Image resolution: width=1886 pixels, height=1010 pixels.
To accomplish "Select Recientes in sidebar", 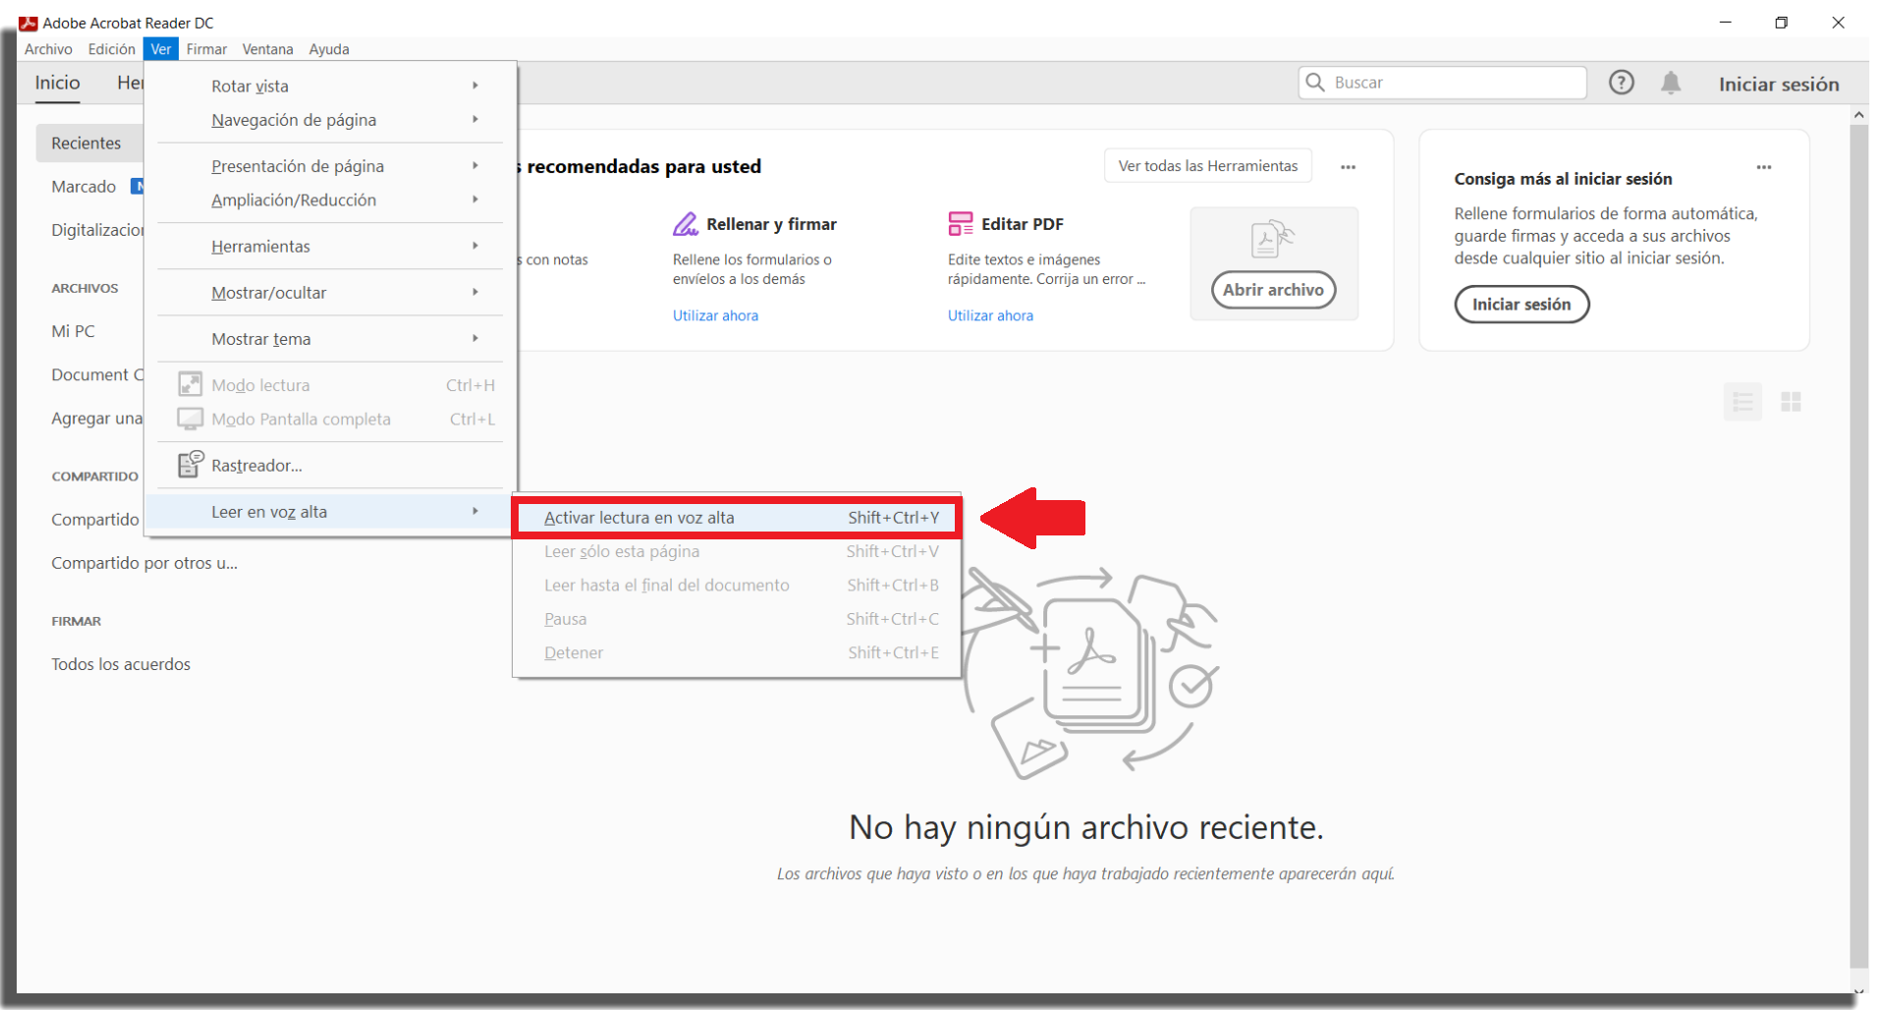I will (86, 142).
